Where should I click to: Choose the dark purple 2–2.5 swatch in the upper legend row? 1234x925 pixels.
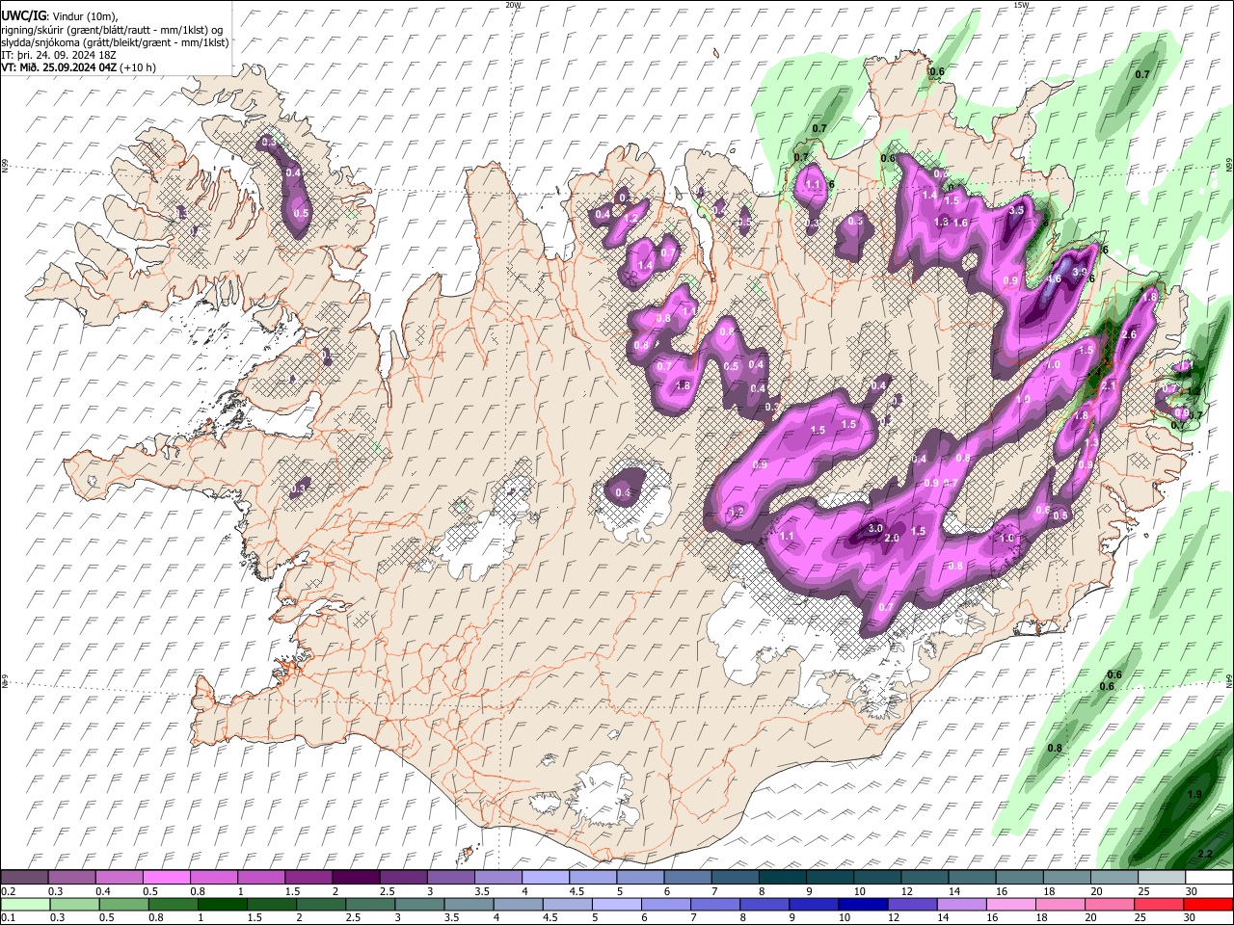(x=356, y=878)
